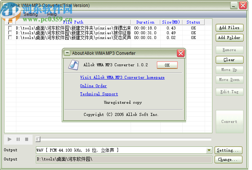Open output format Setting... button

tap(228, 150)
